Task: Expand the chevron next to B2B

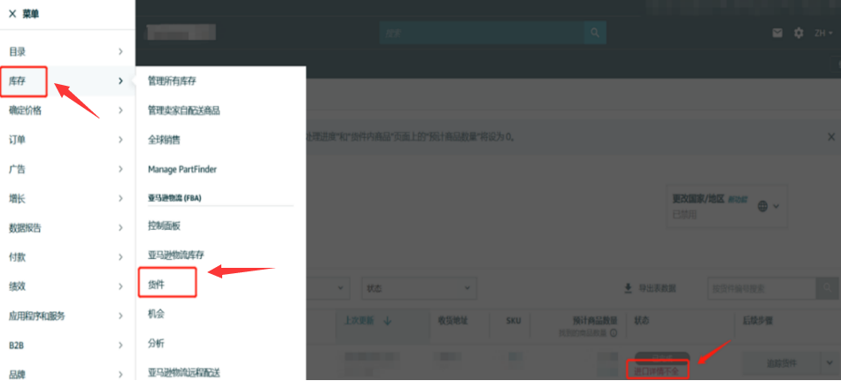Action: click(x=120, y=346)
